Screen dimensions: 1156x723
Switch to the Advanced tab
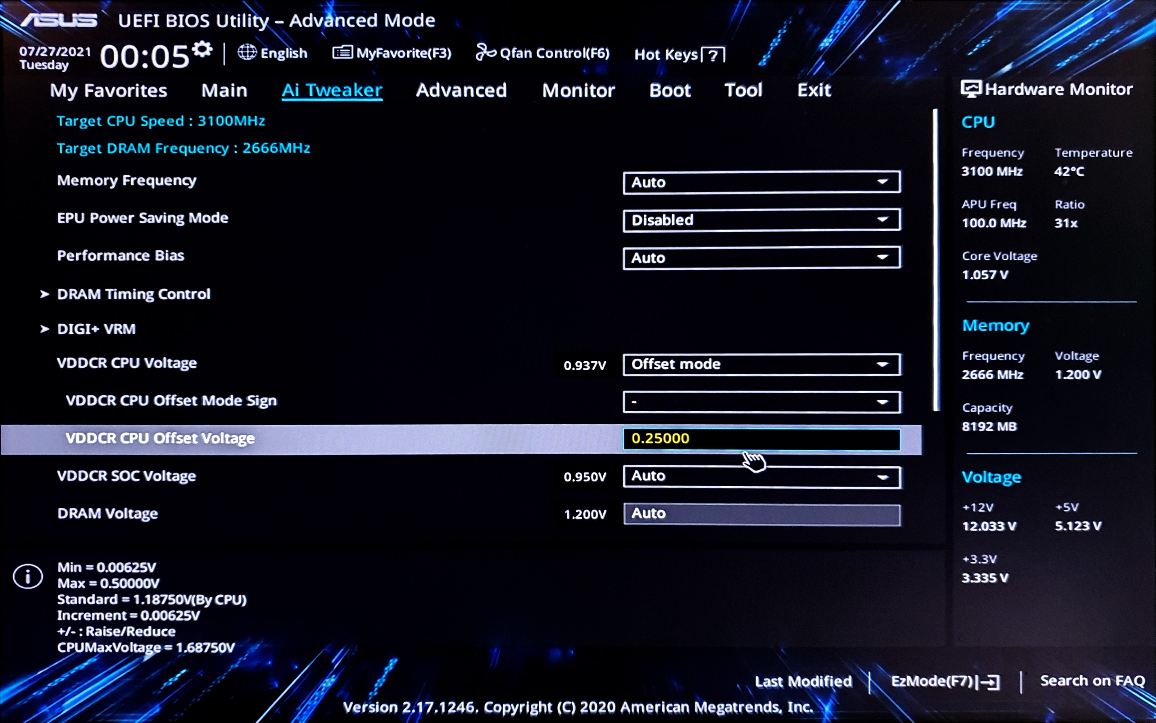tap(461, 90)
